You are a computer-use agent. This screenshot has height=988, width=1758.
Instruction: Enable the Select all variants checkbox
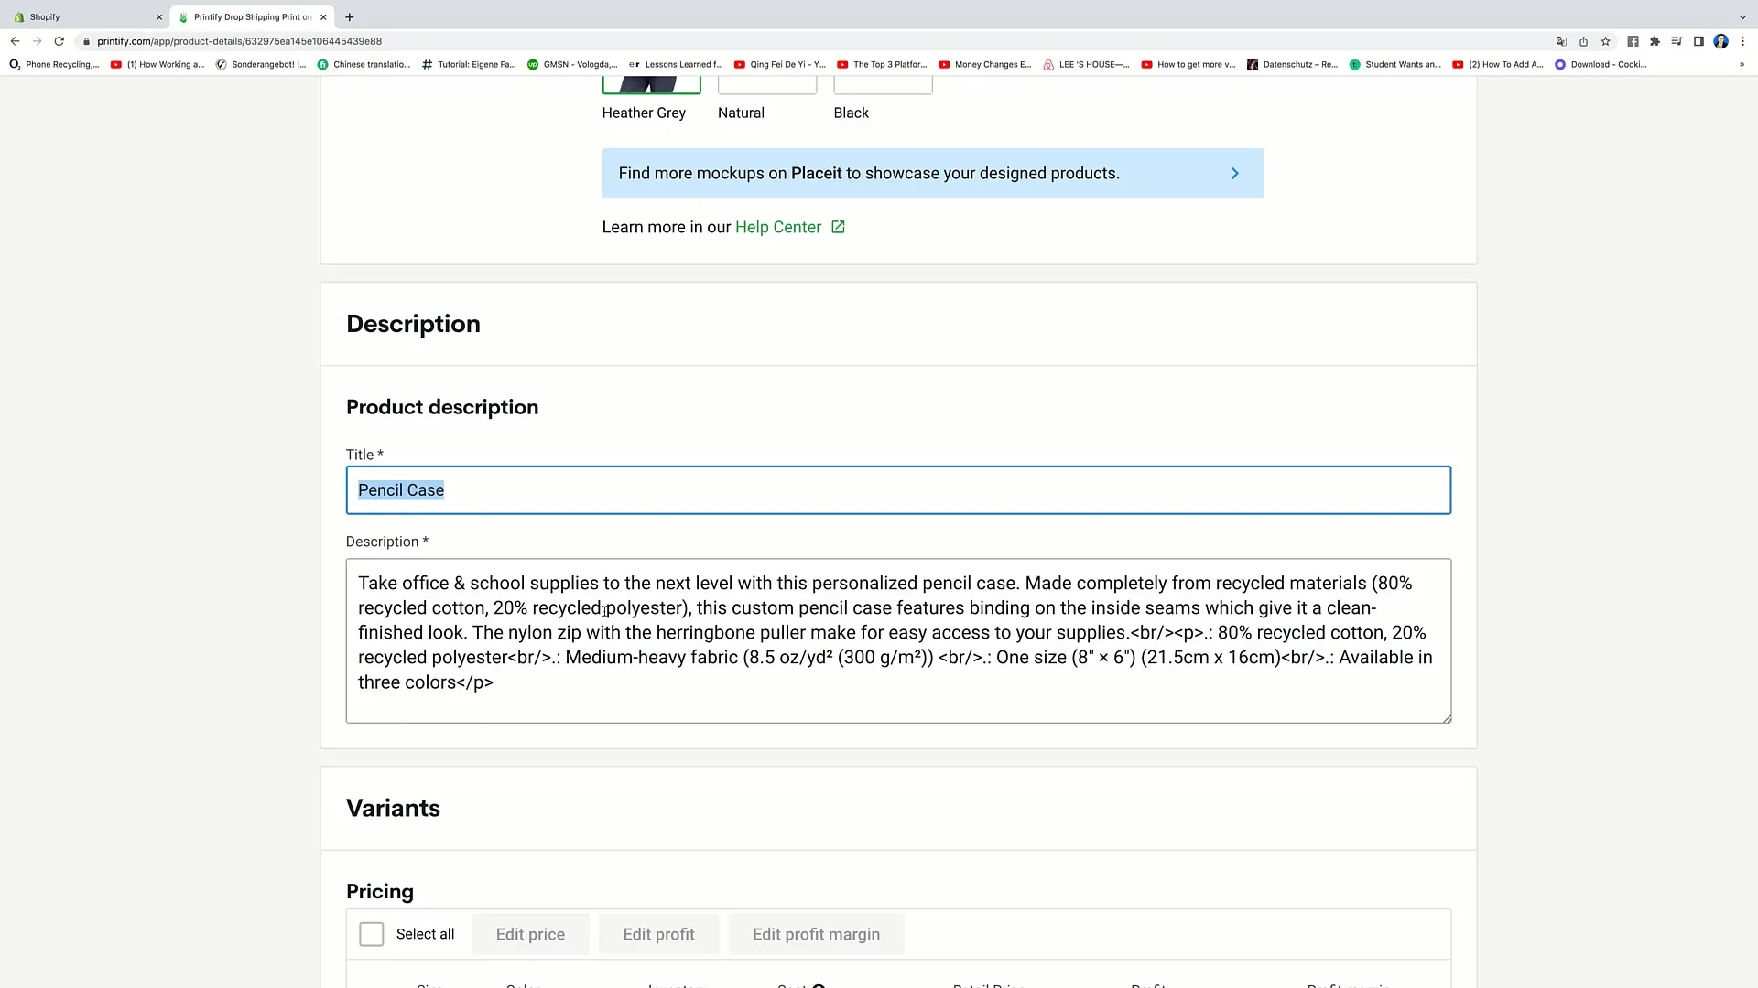coord(371,934)
